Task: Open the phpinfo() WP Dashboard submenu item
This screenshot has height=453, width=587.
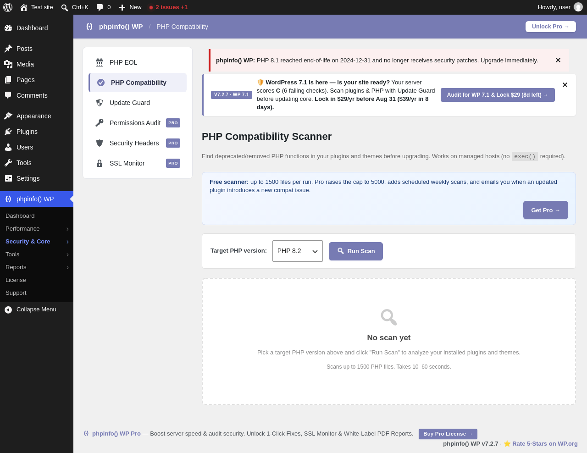Action: pos(37,216)
